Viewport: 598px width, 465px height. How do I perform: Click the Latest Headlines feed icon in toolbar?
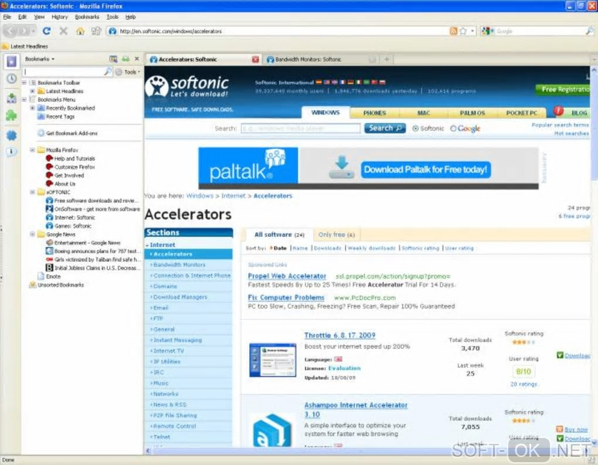[5, 46]
